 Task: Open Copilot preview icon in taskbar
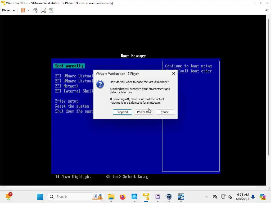(263, 197)
